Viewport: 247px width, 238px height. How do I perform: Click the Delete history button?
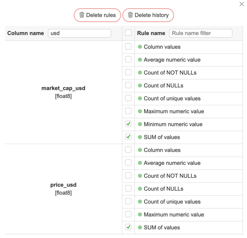coord(148,15)
